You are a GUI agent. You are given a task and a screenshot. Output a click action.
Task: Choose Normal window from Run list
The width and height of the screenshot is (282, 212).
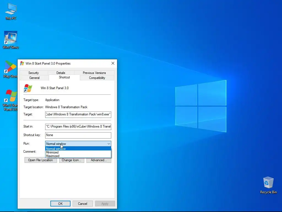click(x=78, y=149)
